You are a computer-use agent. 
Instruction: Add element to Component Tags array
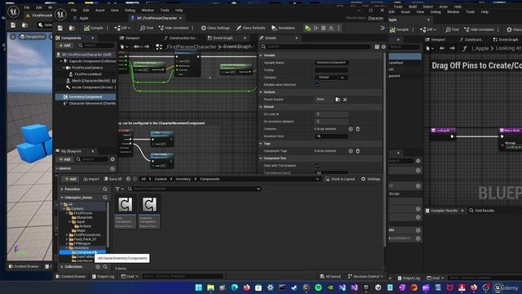[x=351, y=151]
